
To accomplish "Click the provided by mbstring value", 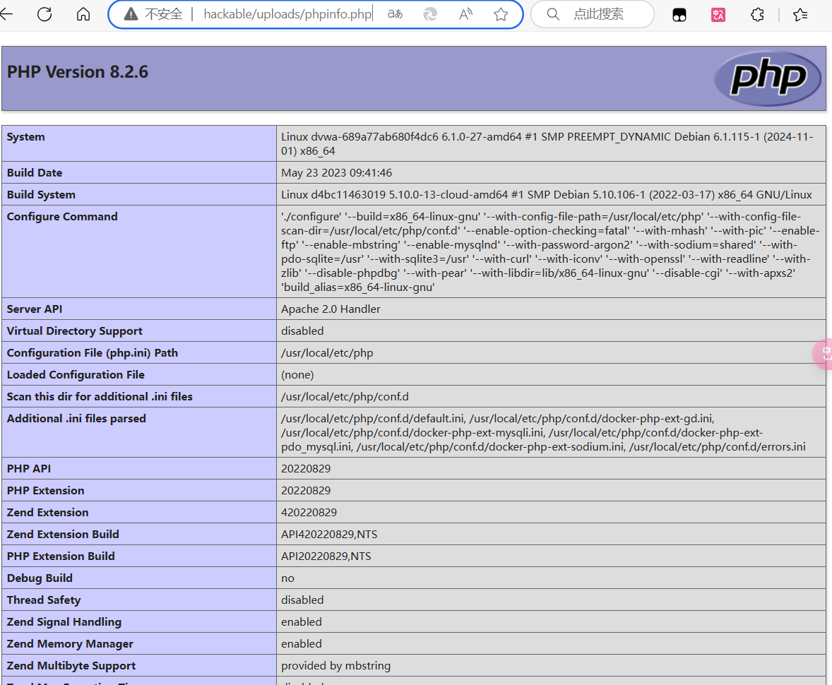I will (335, 665).
